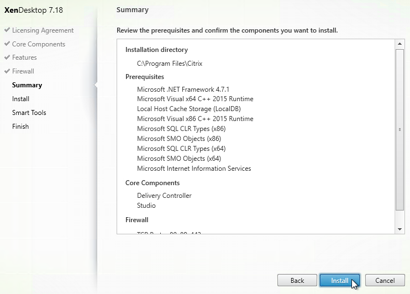Image resolution: width=410 pixels, height=294 pixels.
Task: Click Microsoft SQL CLR Types (x86)
Action: (x=181, y=129)
